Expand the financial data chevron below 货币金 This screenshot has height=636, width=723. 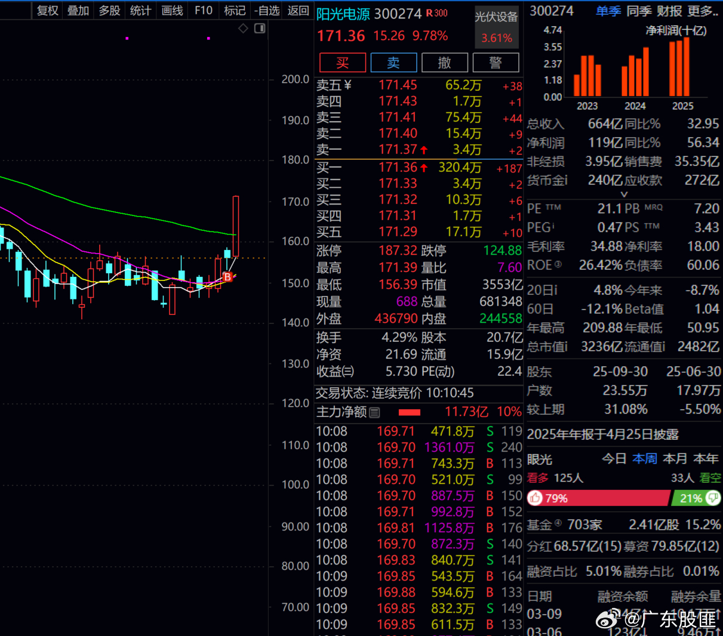pos(624,194)
